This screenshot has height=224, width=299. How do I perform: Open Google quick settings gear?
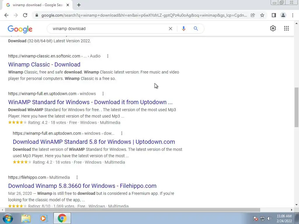point(273,28)
